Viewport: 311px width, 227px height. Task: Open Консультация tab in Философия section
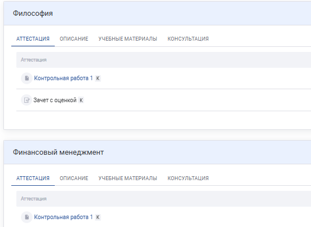[188, 39]
